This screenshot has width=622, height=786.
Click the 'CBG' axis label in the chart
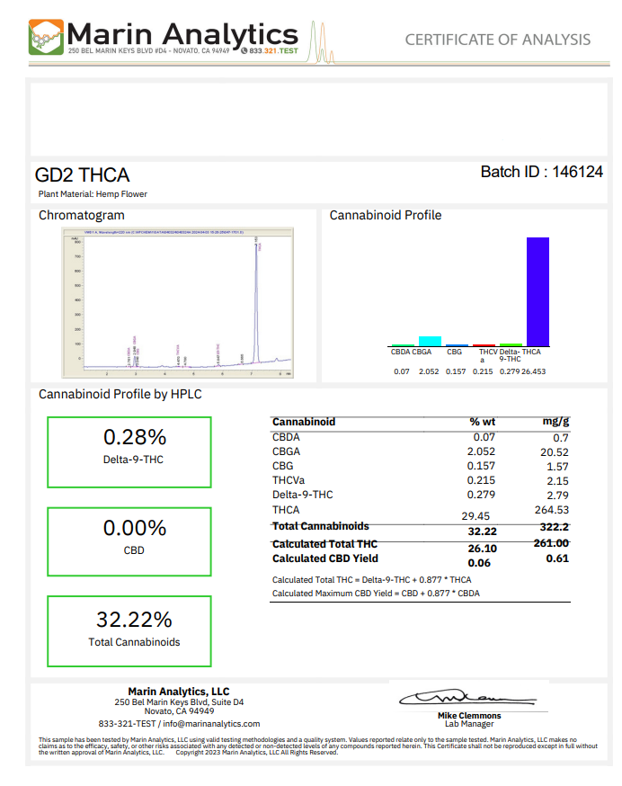coord(455,352)
